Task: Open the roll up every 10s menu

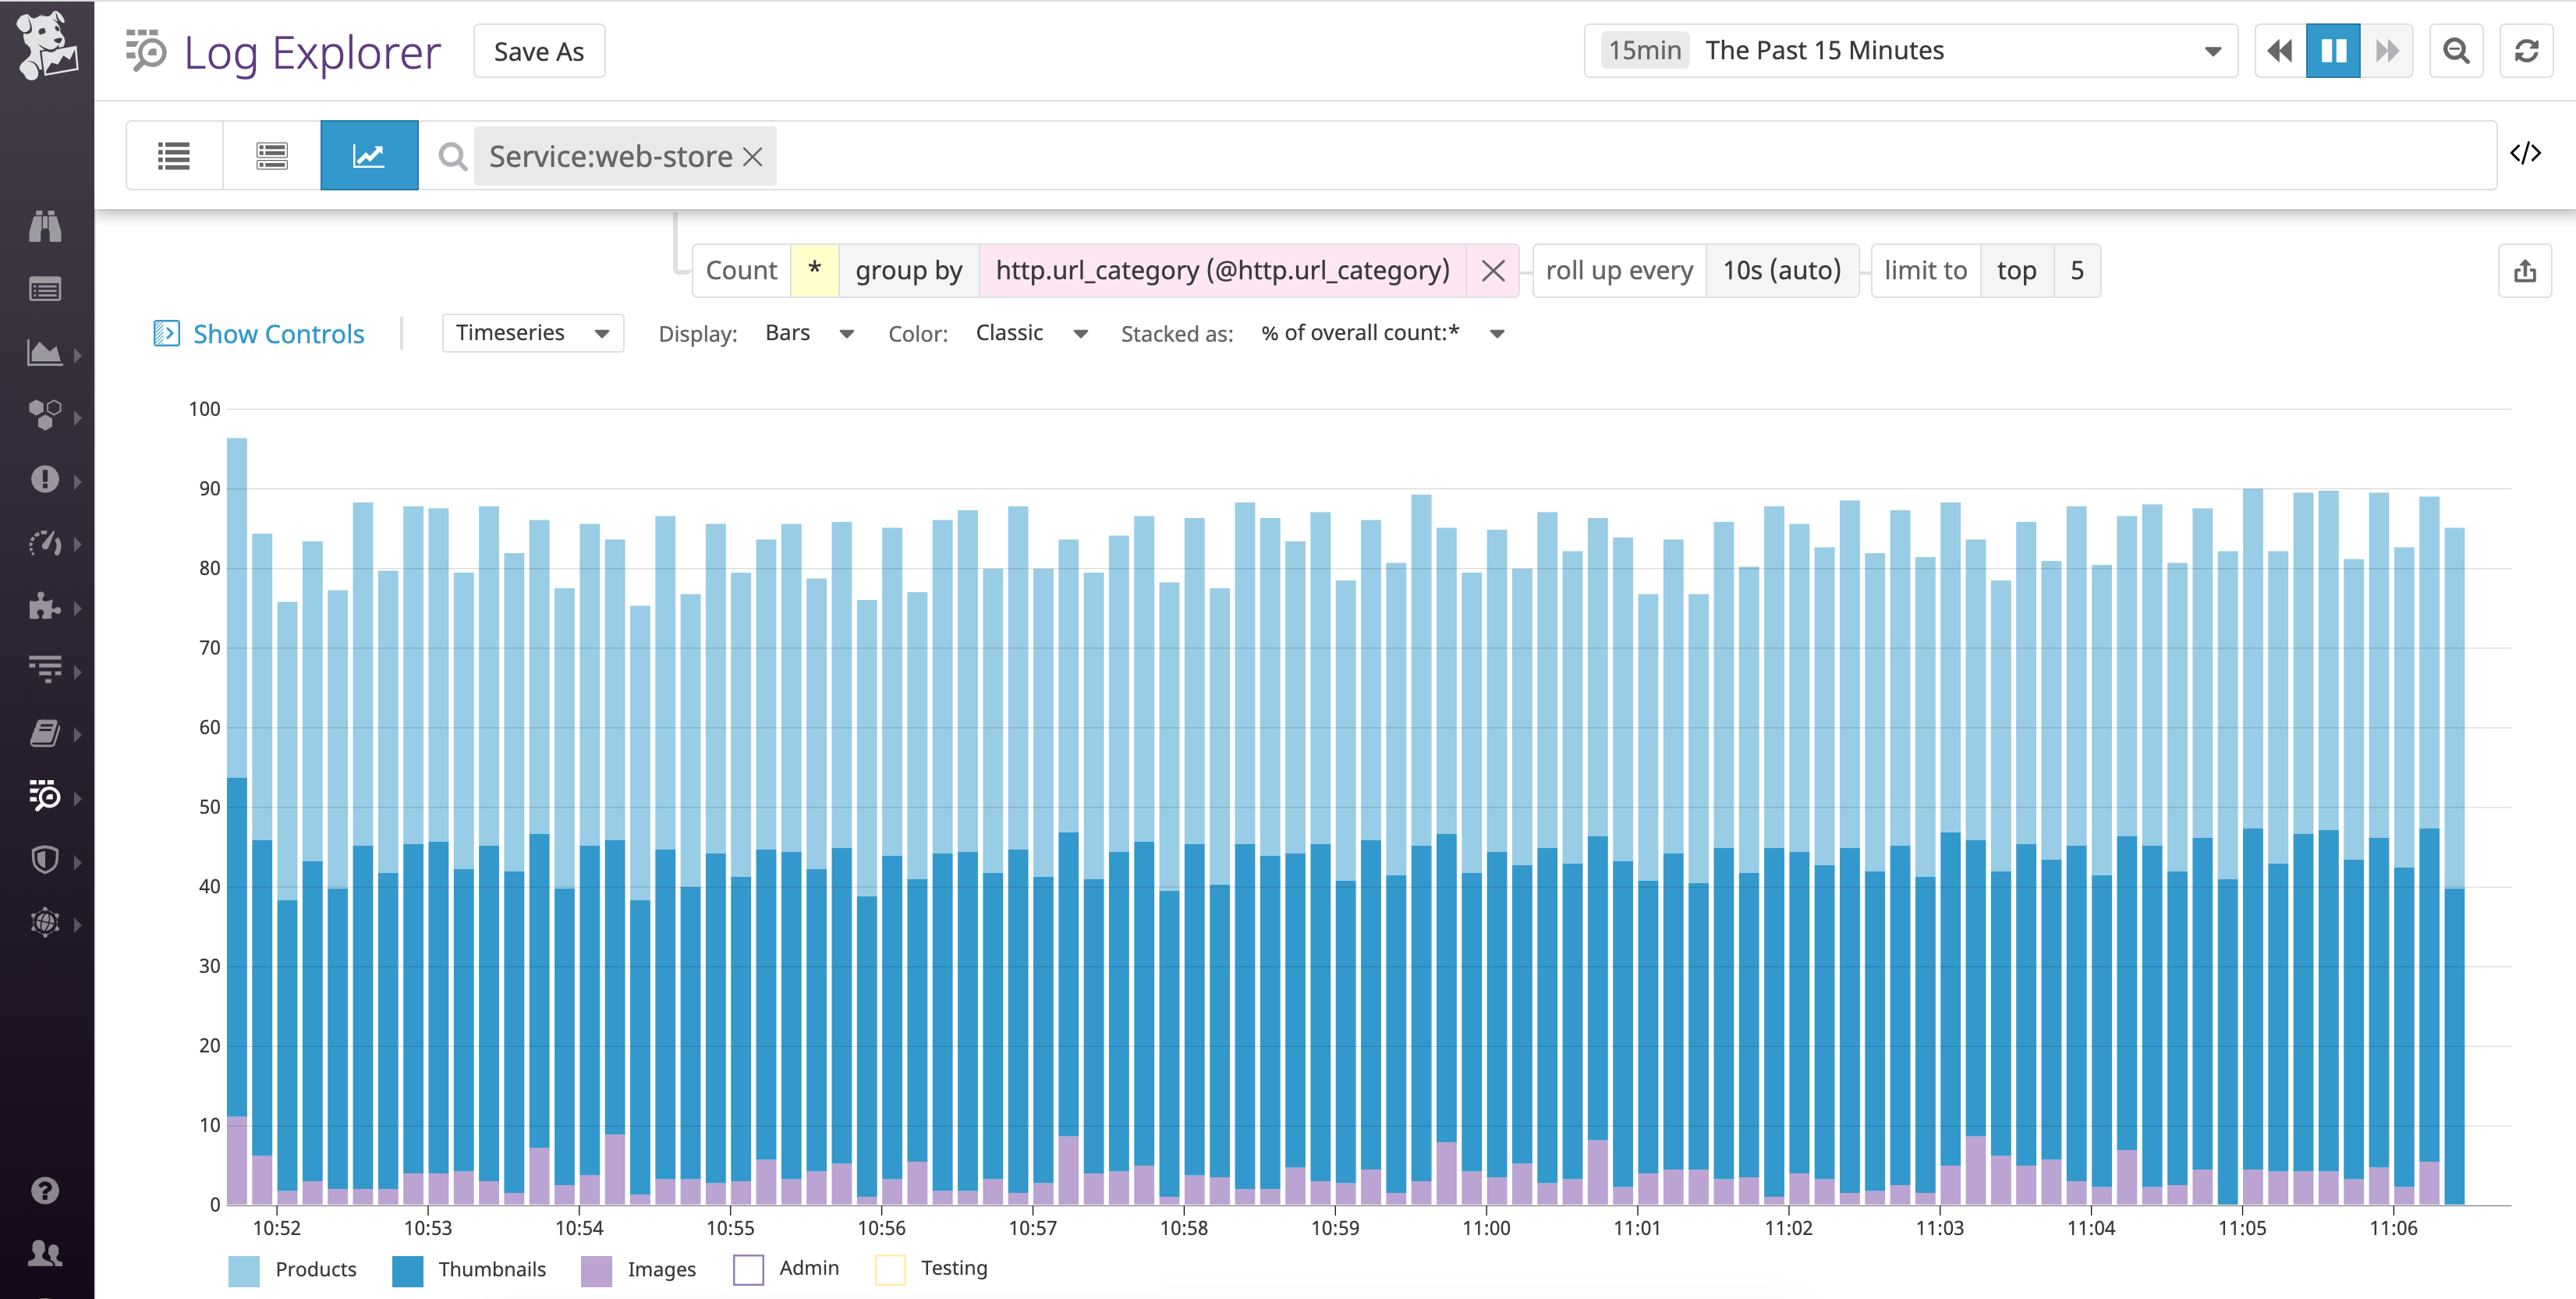Action: click(1782, 270)
